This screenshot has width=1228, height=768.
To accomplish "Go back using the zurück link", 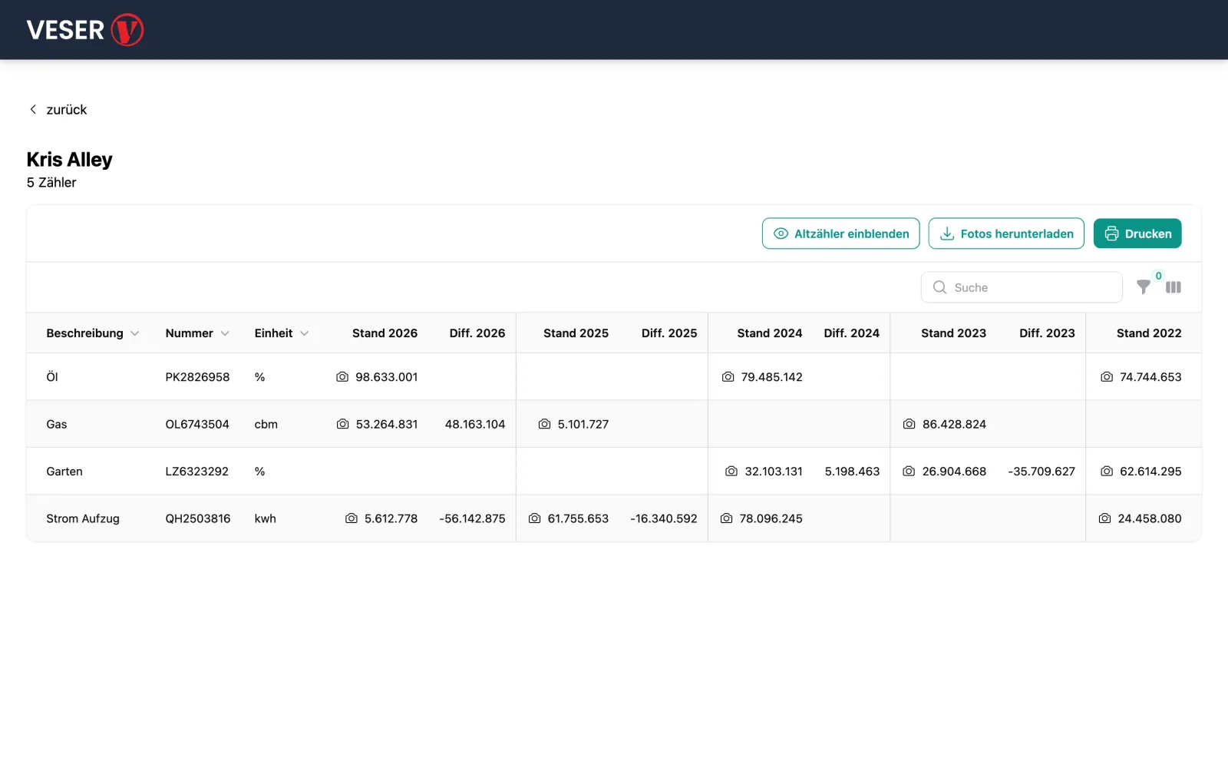I will [58, 110].
